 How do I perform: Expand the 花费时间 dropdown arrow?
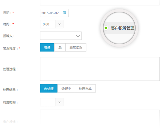point(60,102)
